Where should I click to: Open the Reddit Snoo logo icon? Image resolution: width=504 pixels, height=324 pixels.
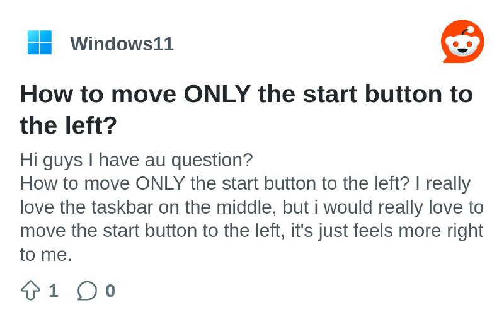point(462,41)
